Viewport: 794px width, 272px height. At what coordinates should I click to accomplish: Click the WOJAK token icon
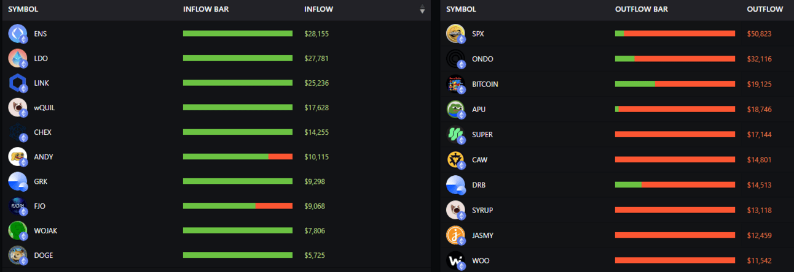(17, 230)
